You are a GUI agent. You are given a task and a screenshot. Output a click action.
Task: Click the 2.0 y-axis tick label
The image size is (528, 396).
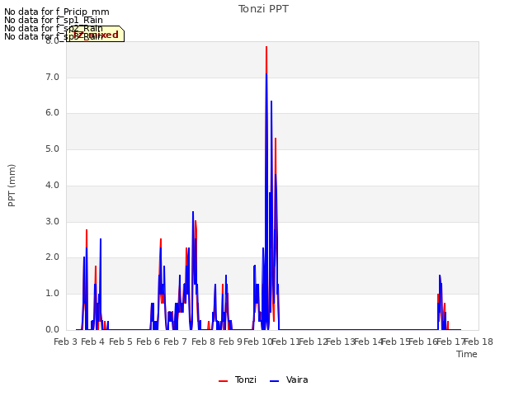pyautogui.click(x=52, y=257)
